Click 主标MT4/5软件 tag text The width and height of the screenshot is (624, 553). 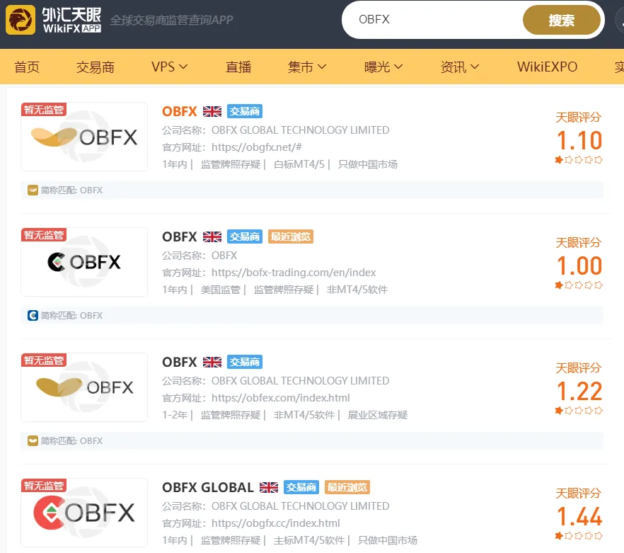coord(309,540)
